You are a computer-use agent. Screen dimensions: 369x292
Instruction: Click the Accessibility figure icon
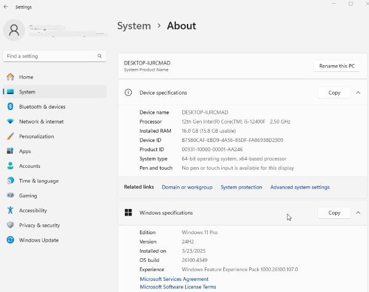coord(10,210)
